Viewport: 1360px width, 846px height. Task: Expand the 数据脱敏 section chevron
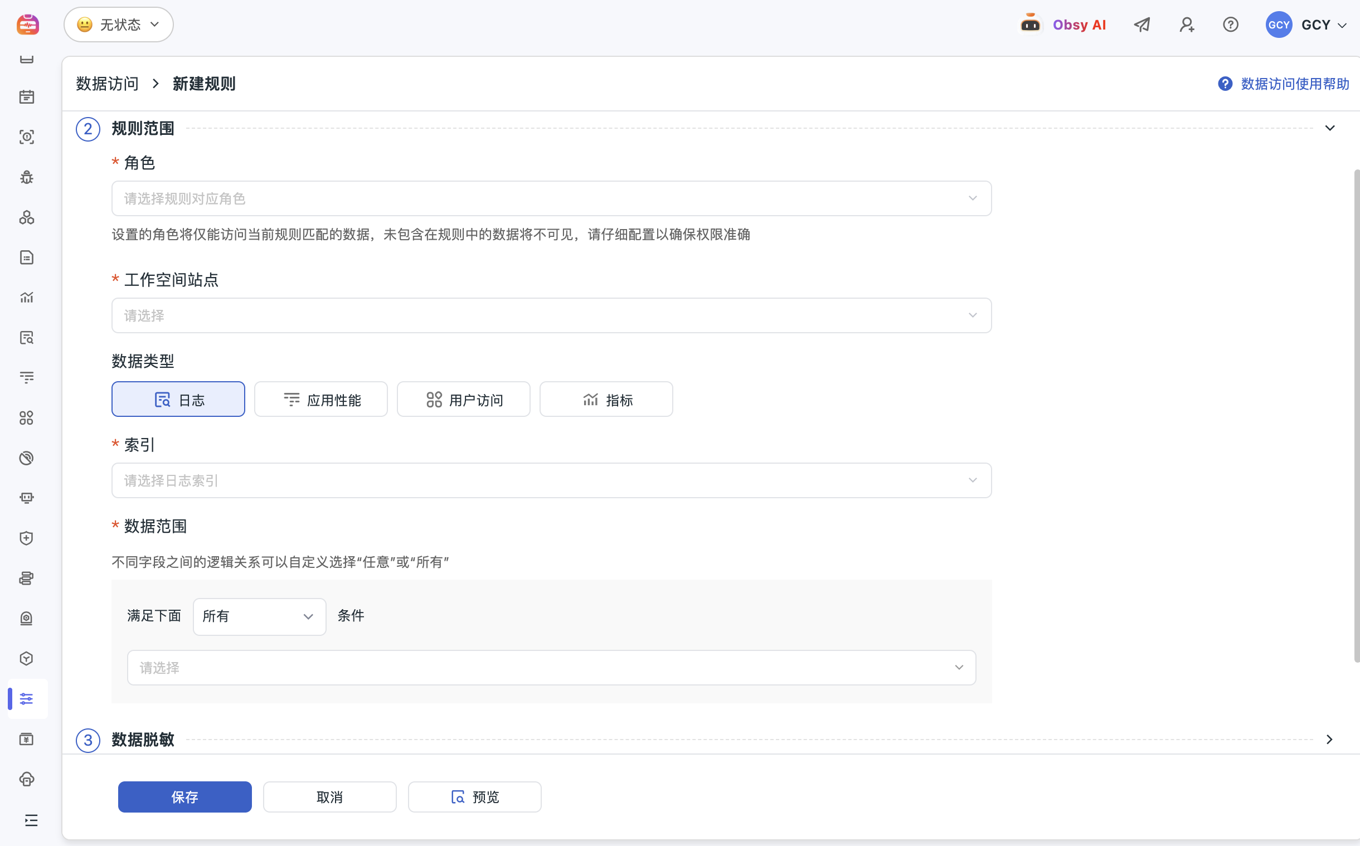1330,740
